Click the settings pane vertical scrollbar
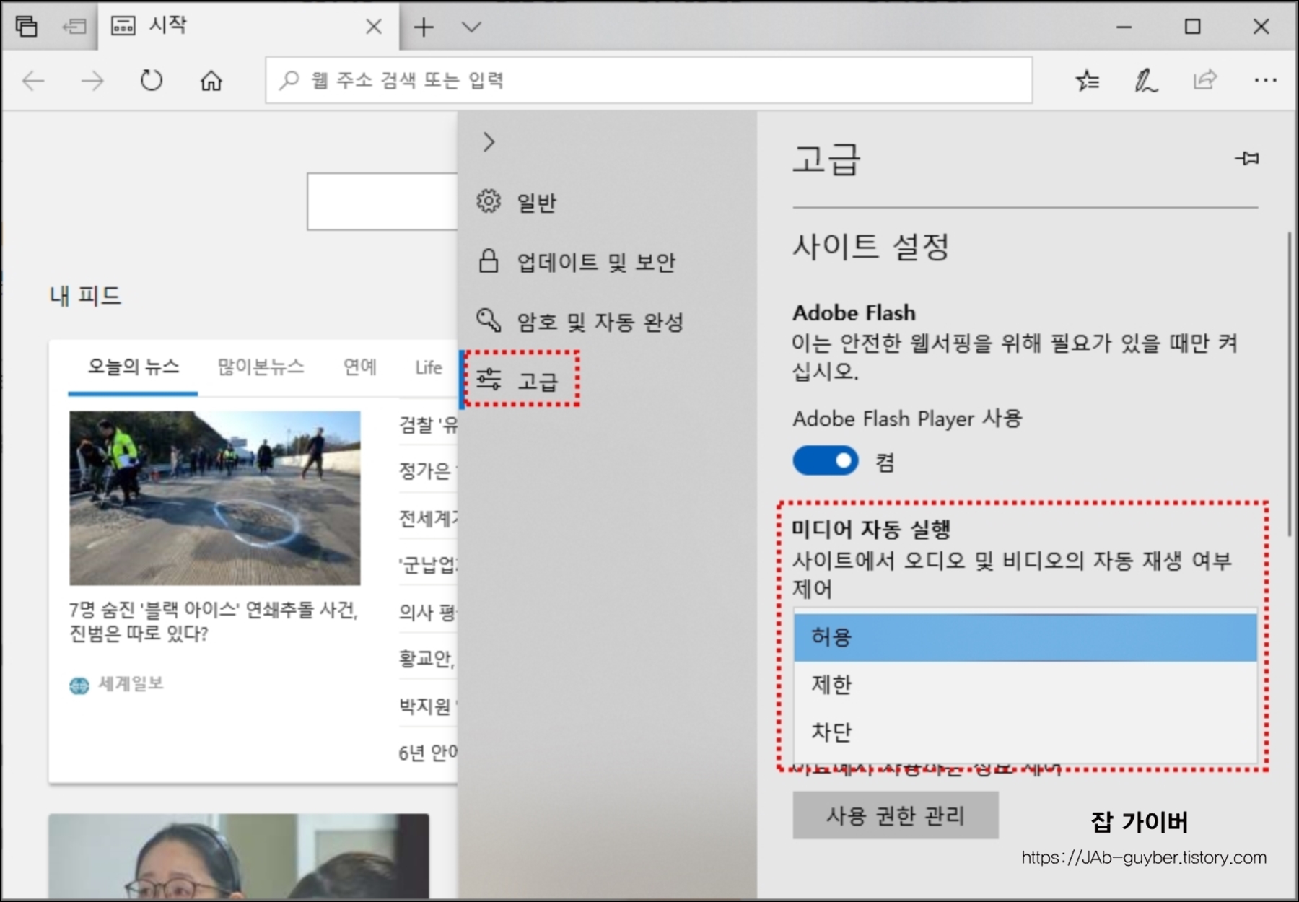 tap(1290, 384)
